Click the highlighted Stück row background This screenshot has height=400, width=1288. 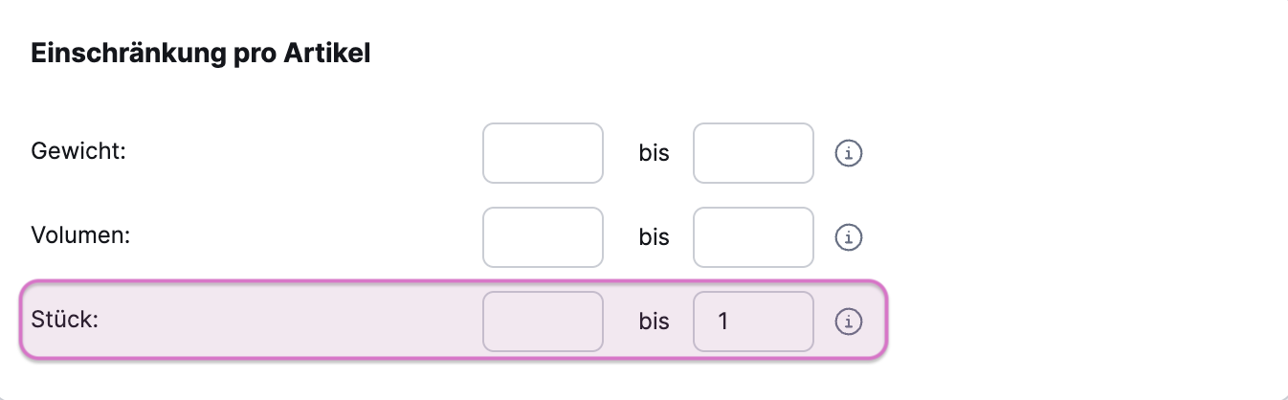click(287, 322)
